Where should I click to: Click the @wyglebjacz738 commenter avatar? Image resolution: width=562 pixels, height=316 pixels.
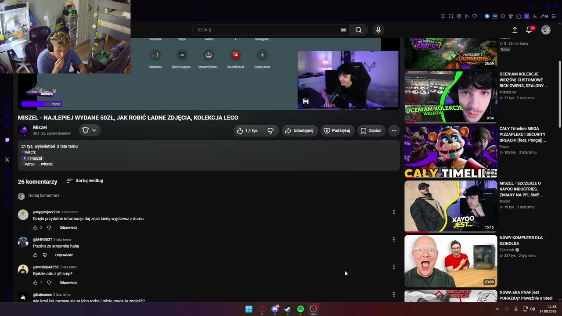tap(23, 215)
